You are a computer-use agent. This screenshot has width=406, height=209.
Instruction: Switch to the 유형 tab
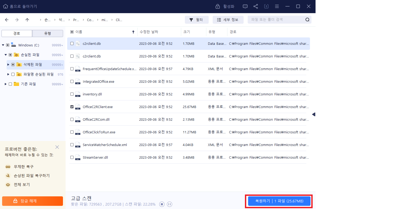point(47,33)
